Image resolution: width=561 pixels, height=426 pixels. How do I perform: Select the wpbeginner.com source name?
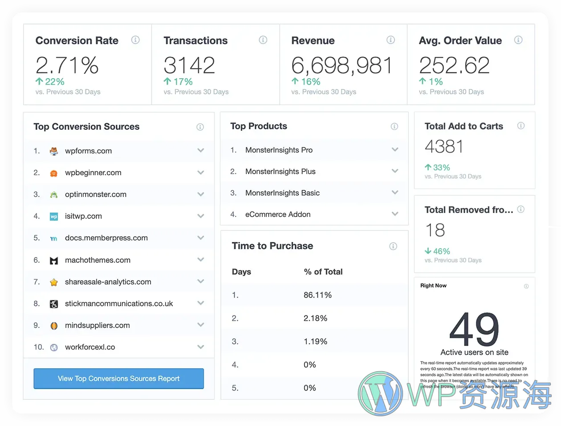tap(93, 173)
